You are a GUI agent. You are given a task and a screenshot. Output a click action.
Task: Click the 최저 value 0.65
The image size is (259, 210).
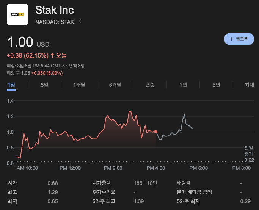53,201
